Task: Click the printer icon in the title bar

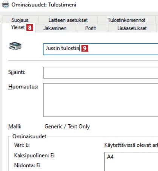Action: [6, 5]
